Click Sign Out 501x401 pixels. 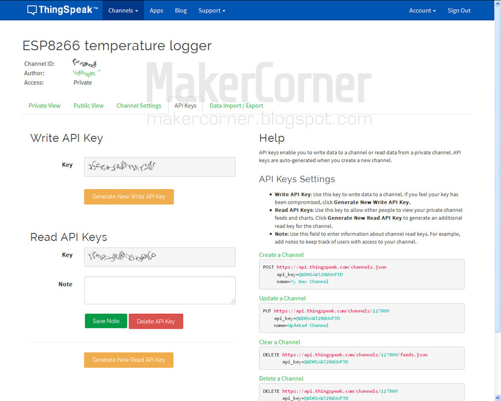click(x=459, y=10)
